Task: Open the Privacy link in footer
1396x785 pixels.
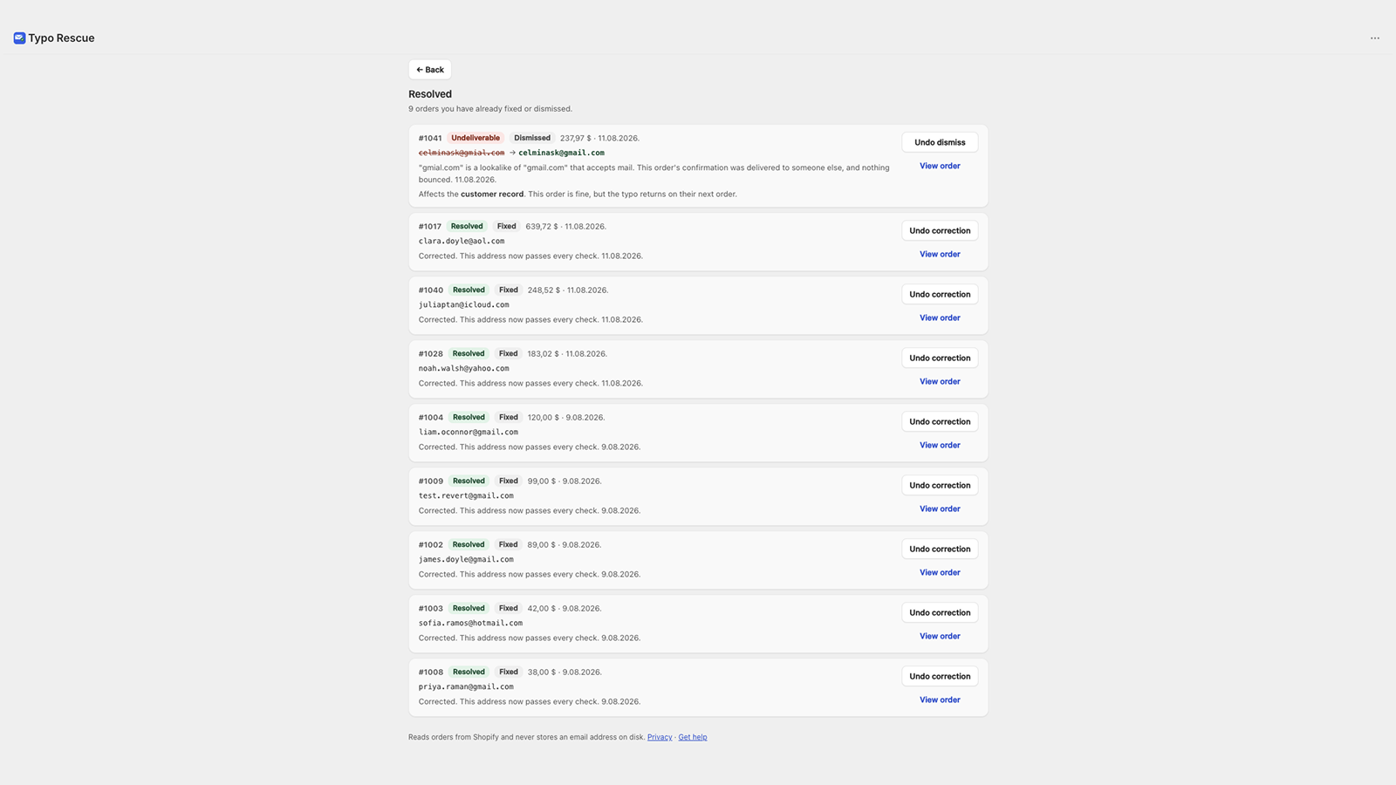Action: coord(660,737)
